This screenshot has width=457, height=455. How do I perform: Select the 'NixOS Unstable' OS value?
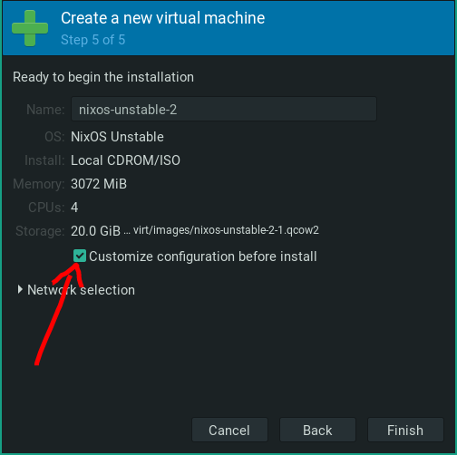point(117,137)
